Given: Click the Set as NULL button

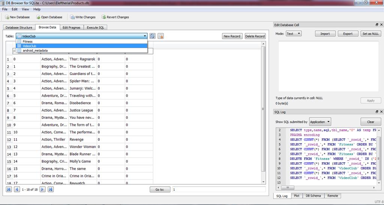Looking at the screenshot, I should pos(370,34).
